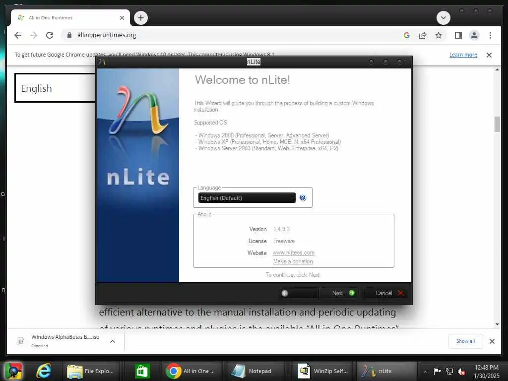Open the Chrome profile avatar
Screen dimensions: 508x381
[474, 35]
